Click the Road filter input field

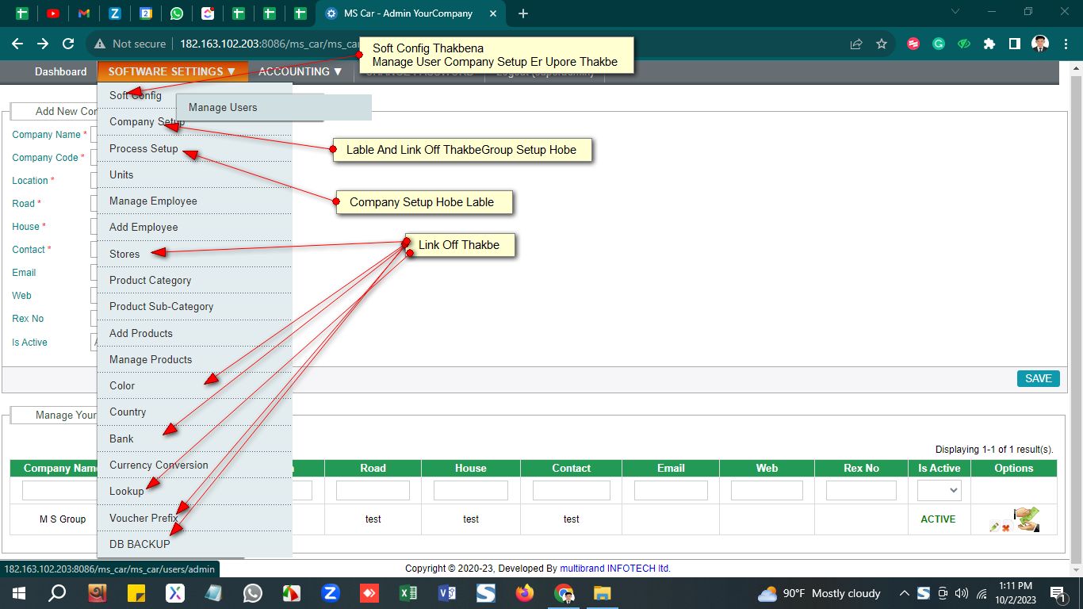(373, 490)
